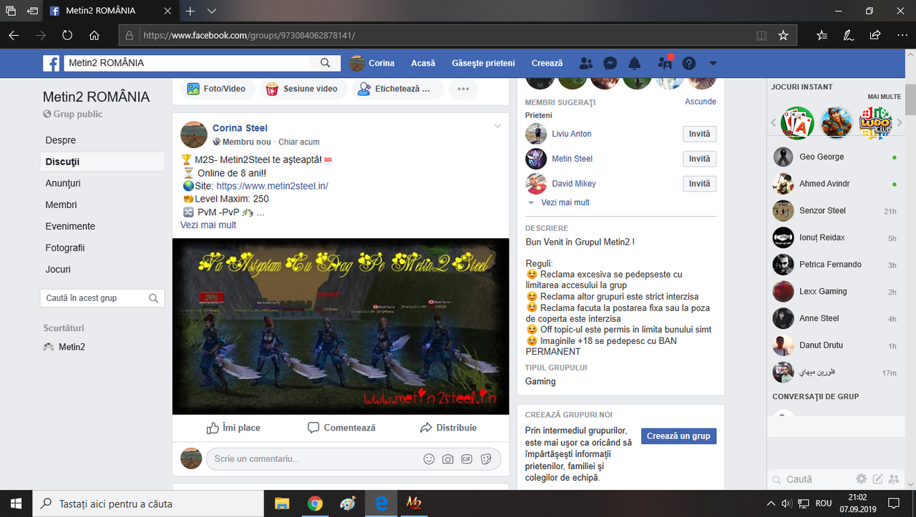
Task: Open the help question mark icon
Action: 689,64
